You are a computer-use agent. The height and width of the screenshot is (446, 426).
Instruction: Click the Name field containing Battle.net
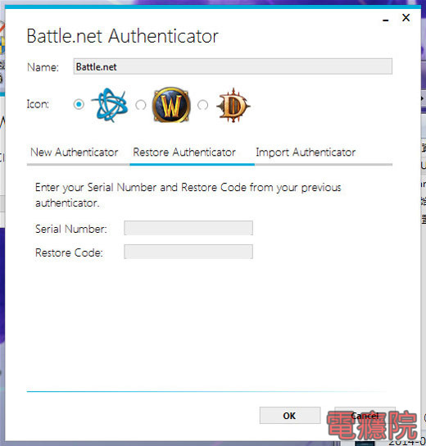(233, 66)
